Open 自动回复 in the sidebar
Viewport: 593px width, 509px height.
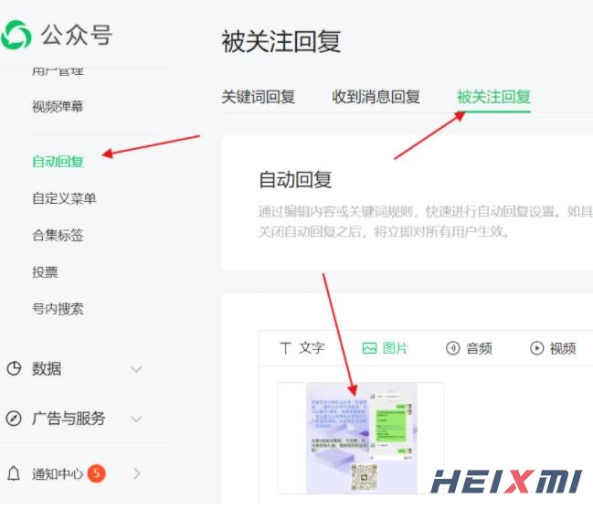point(58,162)
